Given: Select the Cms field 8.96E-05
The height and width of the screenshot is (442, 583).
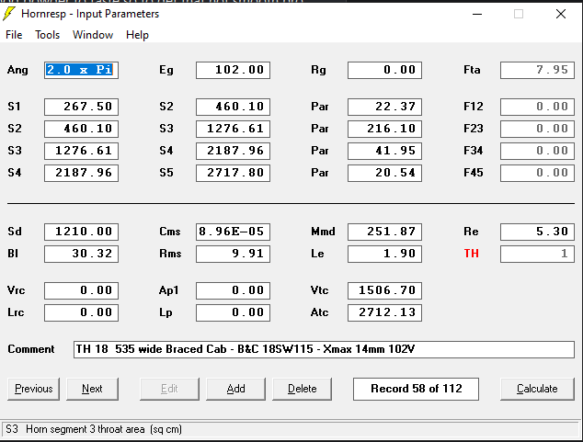Looking at the screenshot, I should pos(234,232).
